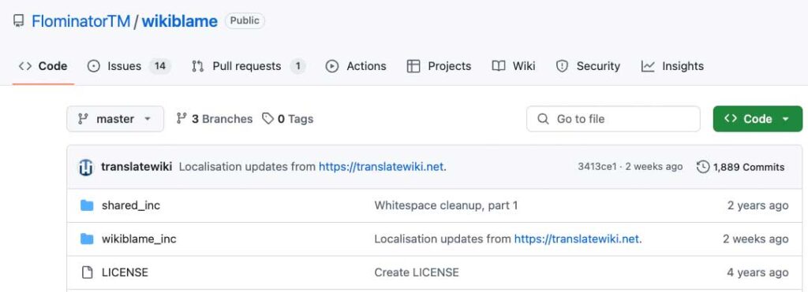The width and height of the screenshot is (808, 292).
Task: Open the LICENSE file
Action: pos(125,272)
